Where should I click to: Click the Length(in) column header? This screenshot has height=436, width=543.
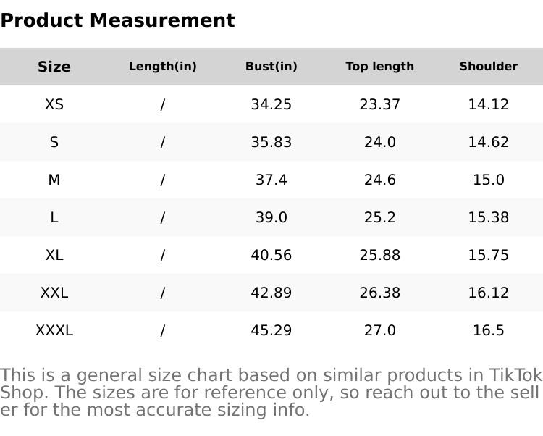tap(163, 67)
